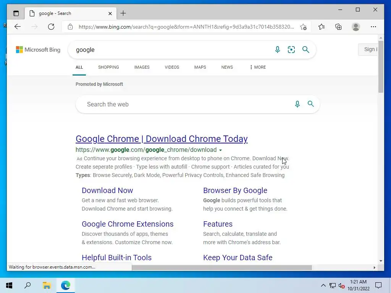Click the horizontal scrollbar right arrow

[x=374, y=267]
